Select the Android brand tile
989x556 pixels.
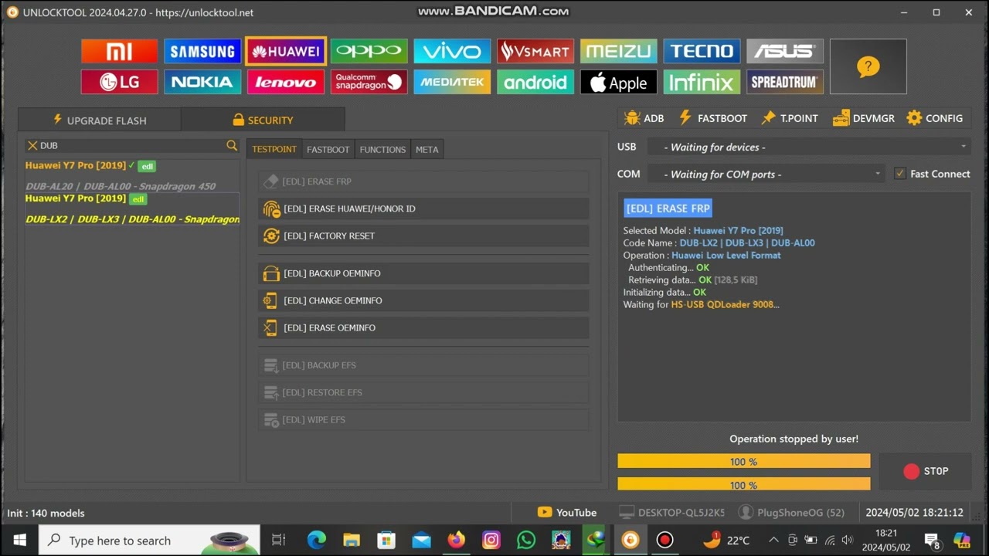[x=535, y=82]
